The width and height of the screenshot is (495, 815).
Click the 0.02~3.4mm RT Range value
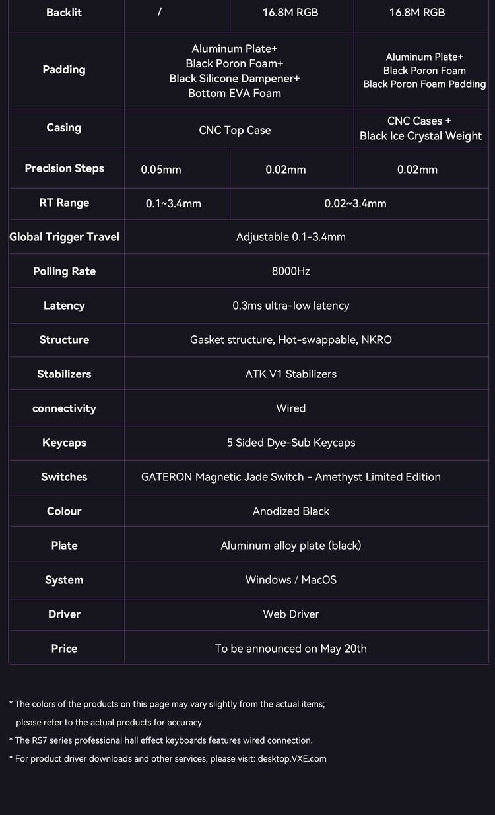pyautogui.click(x=355, y=203)
